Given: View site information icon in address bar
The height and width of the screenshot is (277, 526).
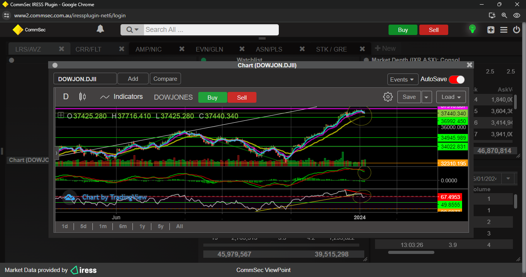Looking at the screenshot, I should 6,15.
